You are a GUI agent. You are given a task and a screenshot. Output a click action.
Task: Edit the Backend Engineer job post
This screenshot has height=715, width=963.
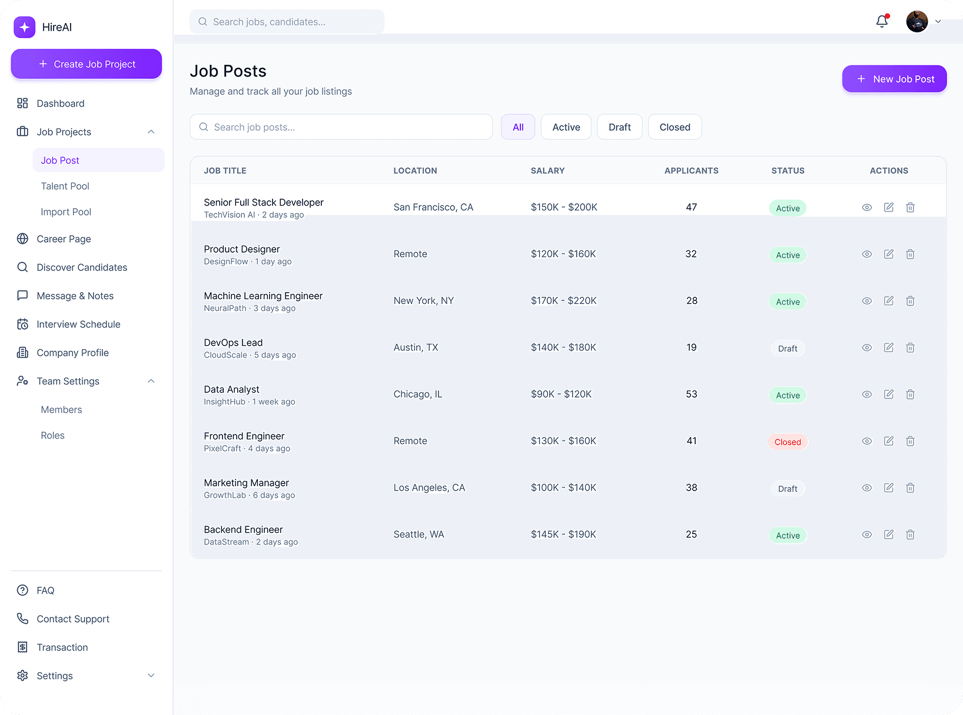(889, 535)
